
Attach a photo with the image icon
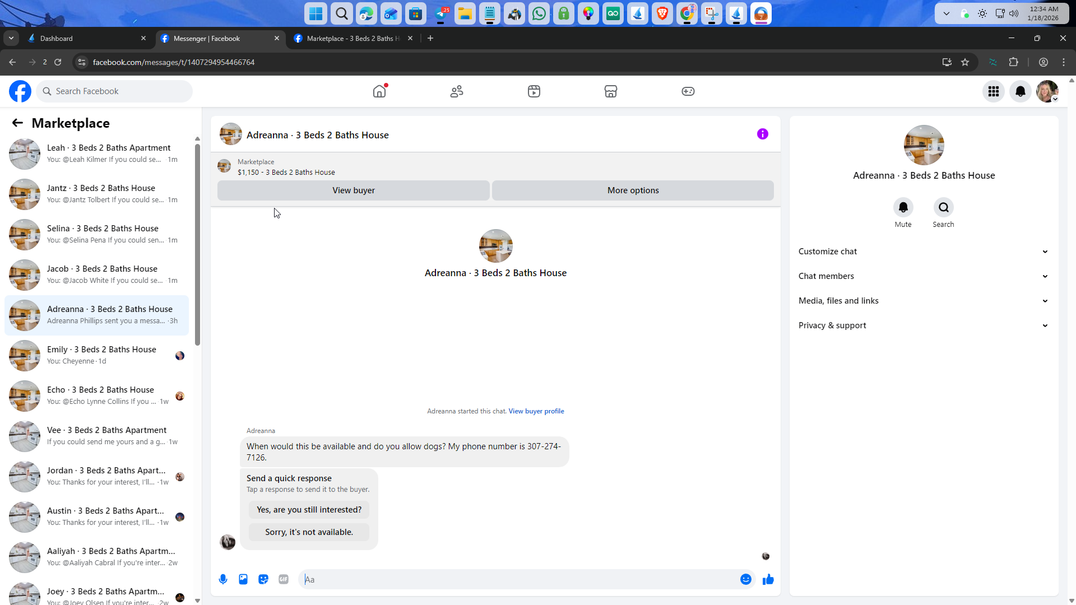[243, 579]
